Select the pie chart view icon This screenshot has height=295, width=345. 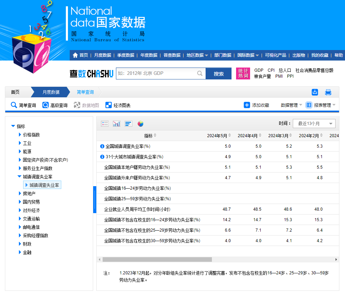tap(140, 124)
